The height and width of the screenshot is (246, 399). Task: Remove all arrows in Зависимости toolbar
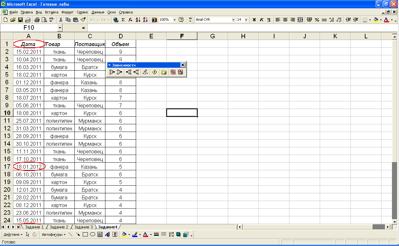145,72
